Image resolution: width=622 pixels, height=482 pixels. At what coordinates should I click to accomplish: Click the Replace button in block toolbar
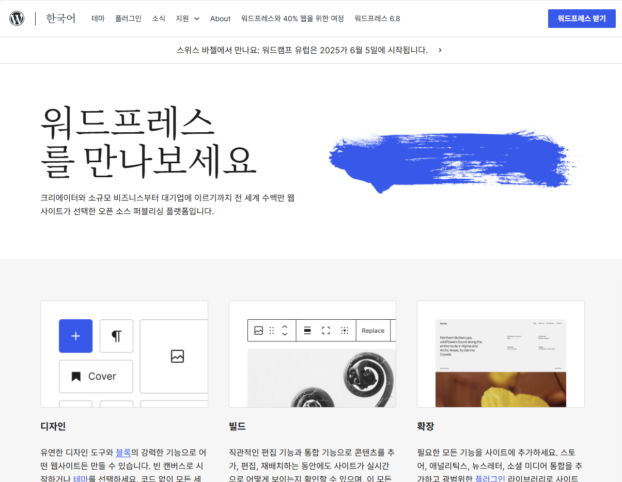point(373,331)
